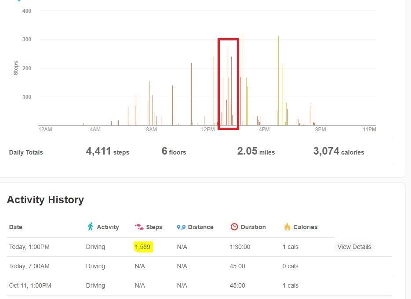
Task: Click the Date column header
Action: [15, 227]
